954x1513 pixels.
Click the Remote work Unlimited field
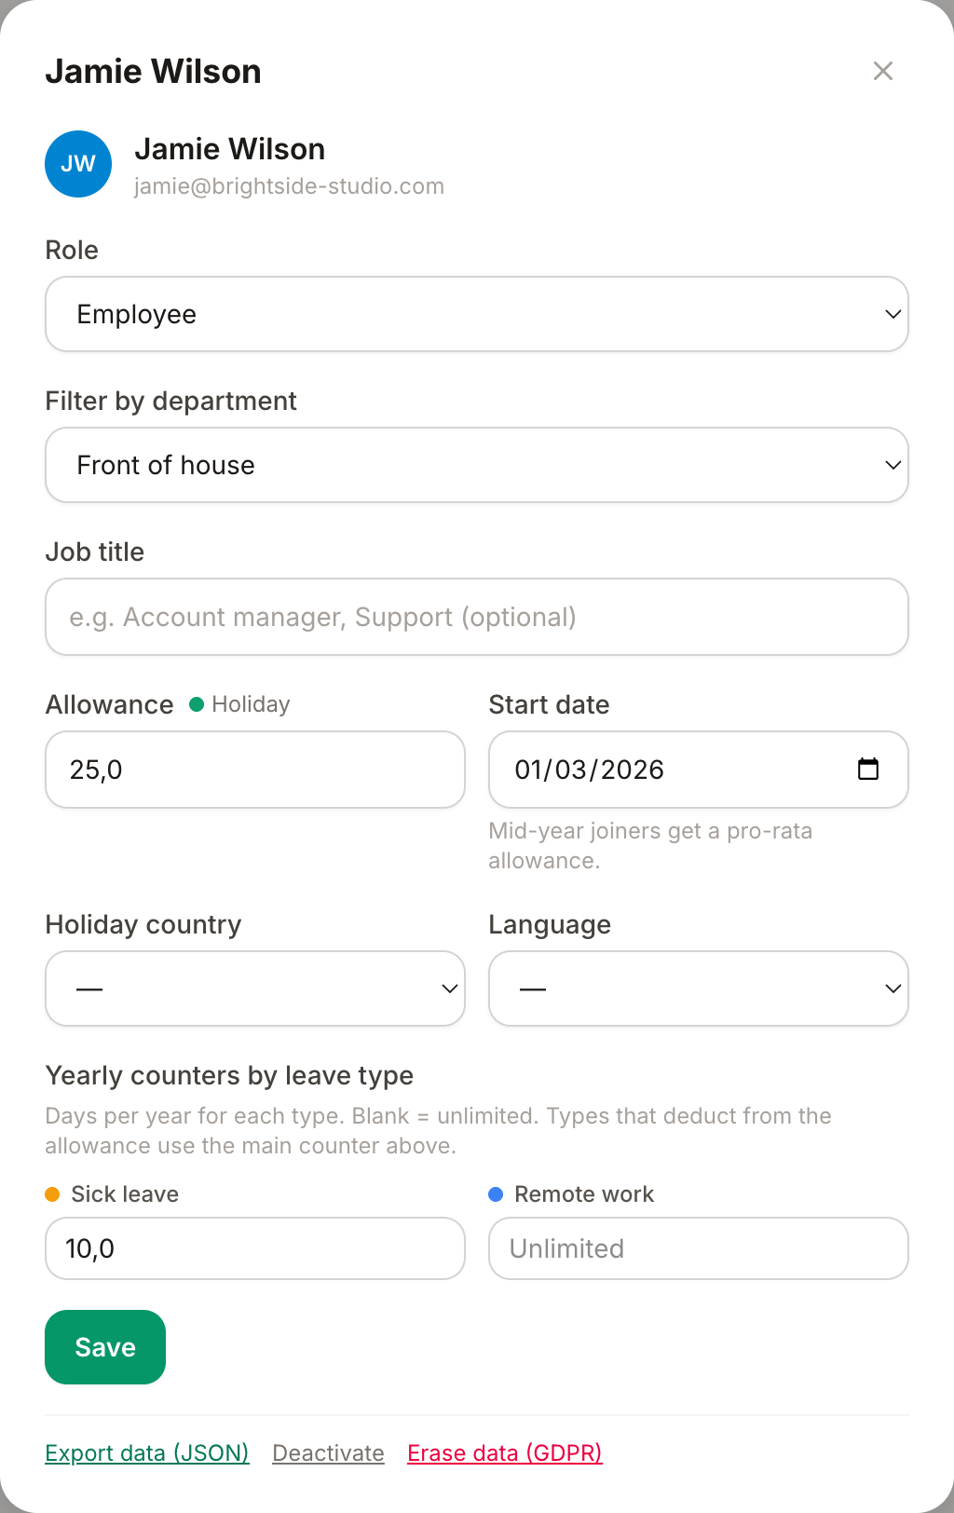[x=699, y=1248]
